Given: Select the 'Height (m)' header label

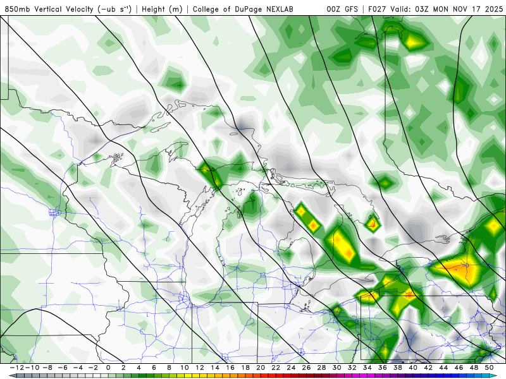Looking at the screenshot, I should (162, 9).
